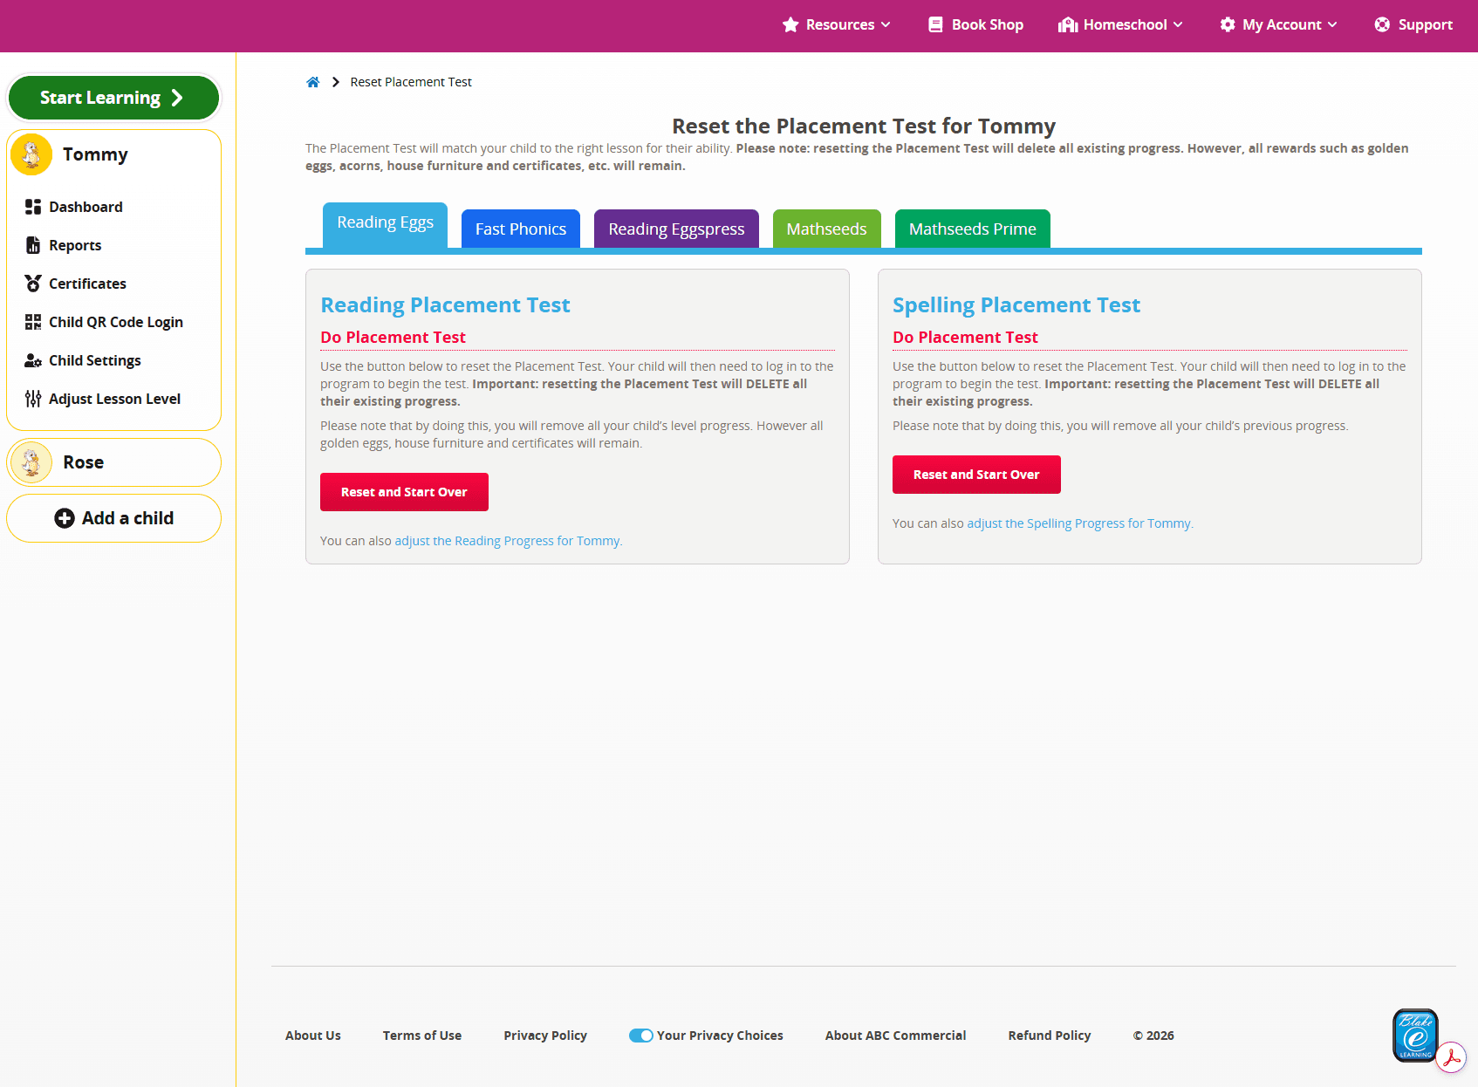Select the Mathseeds Prime tab

(973, 229)
